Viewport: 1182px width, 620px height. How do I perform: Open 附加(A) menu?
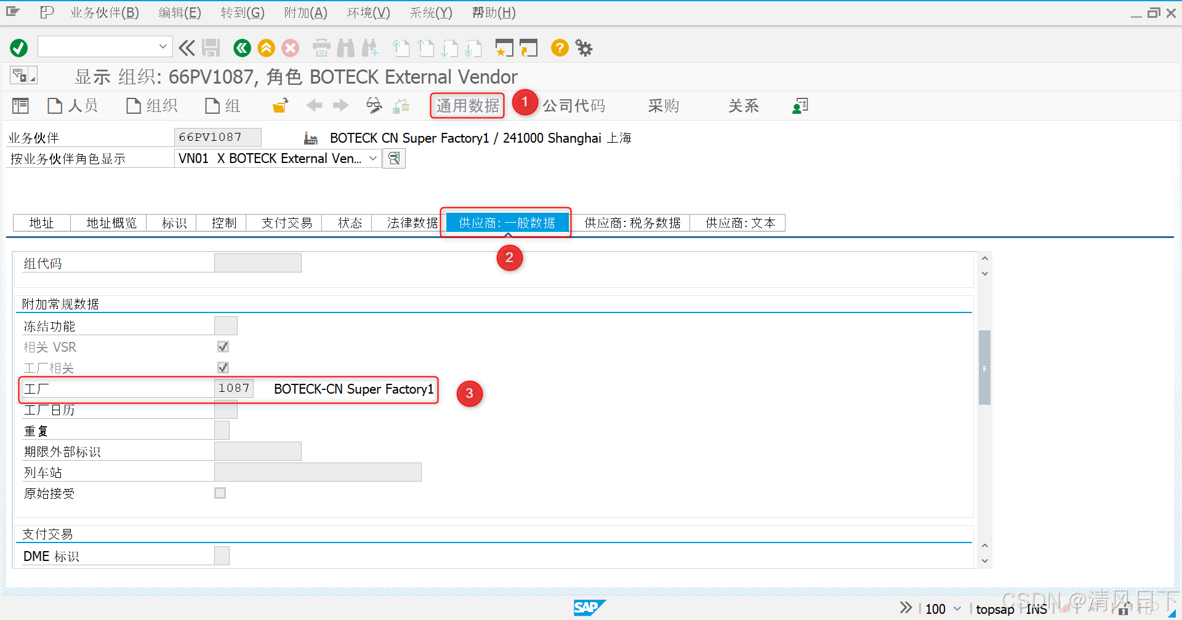(305, 13)
